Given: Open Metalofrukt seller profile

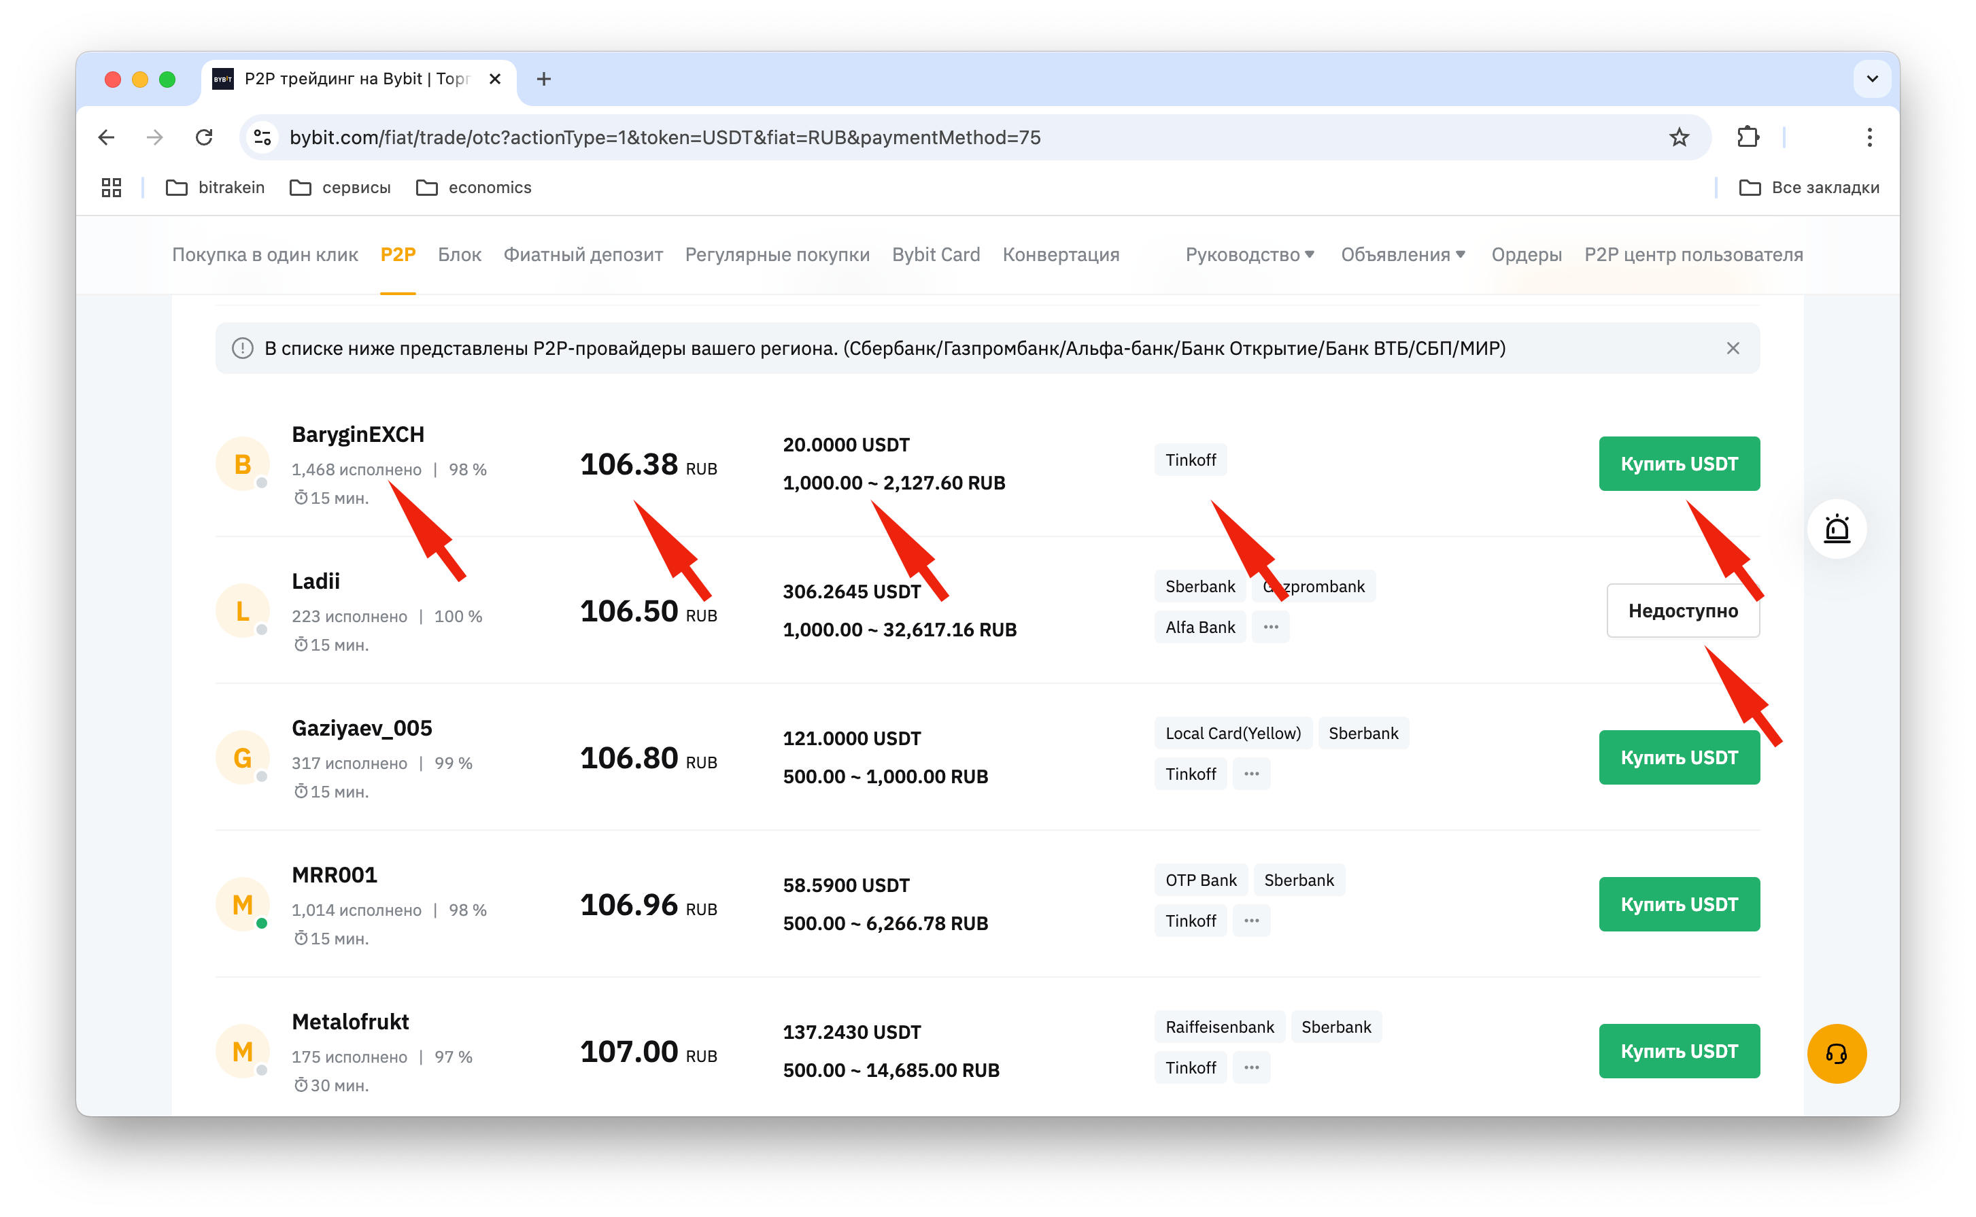Looking at the screenshot, I should coord(350,1021).
